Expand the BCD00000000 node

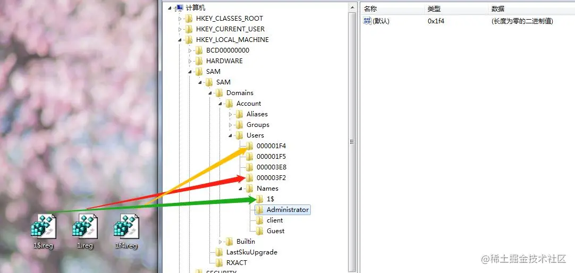(x=190, y=50)
